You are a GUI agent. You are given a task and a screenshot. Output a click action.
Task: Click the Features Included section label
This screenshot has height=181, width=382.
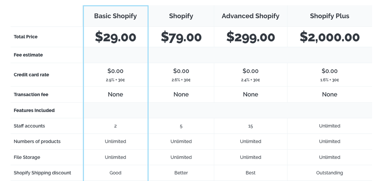click(x=34, y=110)
